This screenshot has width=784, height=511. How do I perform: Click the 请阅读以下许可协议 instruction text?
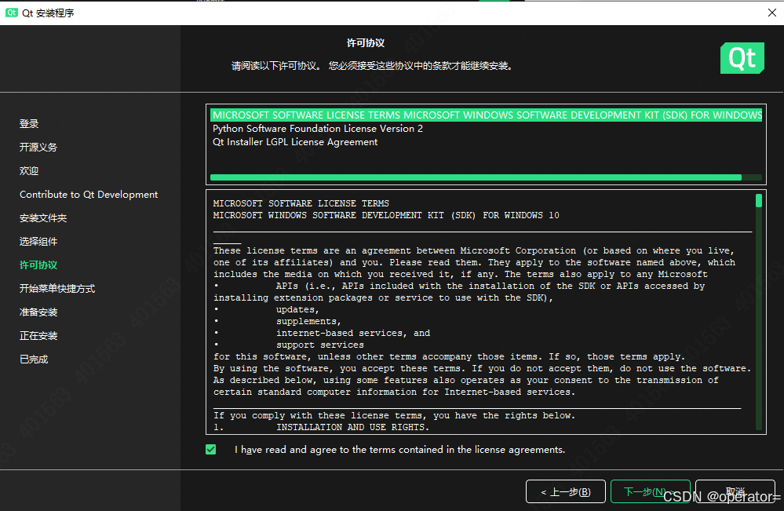pyautogui.click(x=373, y=66)
